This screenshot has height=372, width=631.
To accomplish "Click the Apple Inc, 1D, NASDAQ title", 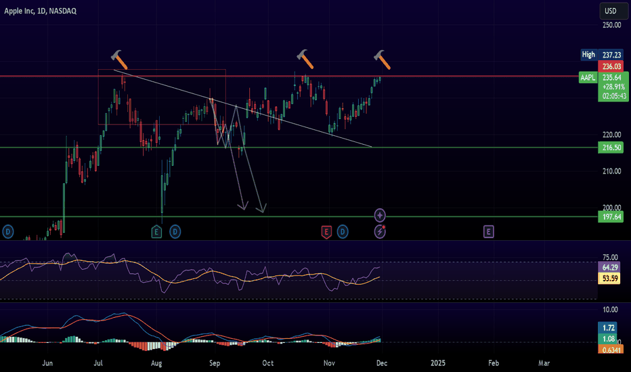I will point(40,11).
